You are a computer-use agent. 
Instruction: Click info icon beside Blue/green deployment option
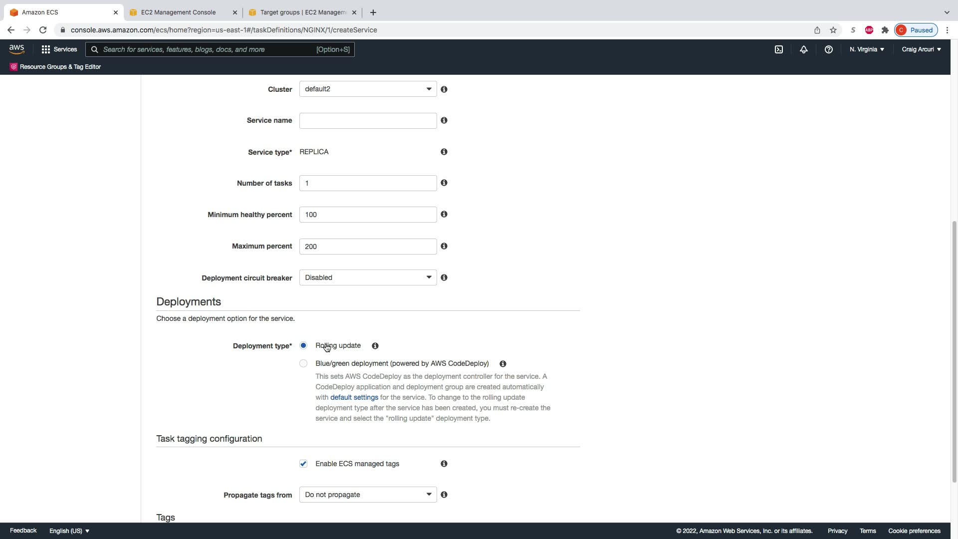pos(502,364)
